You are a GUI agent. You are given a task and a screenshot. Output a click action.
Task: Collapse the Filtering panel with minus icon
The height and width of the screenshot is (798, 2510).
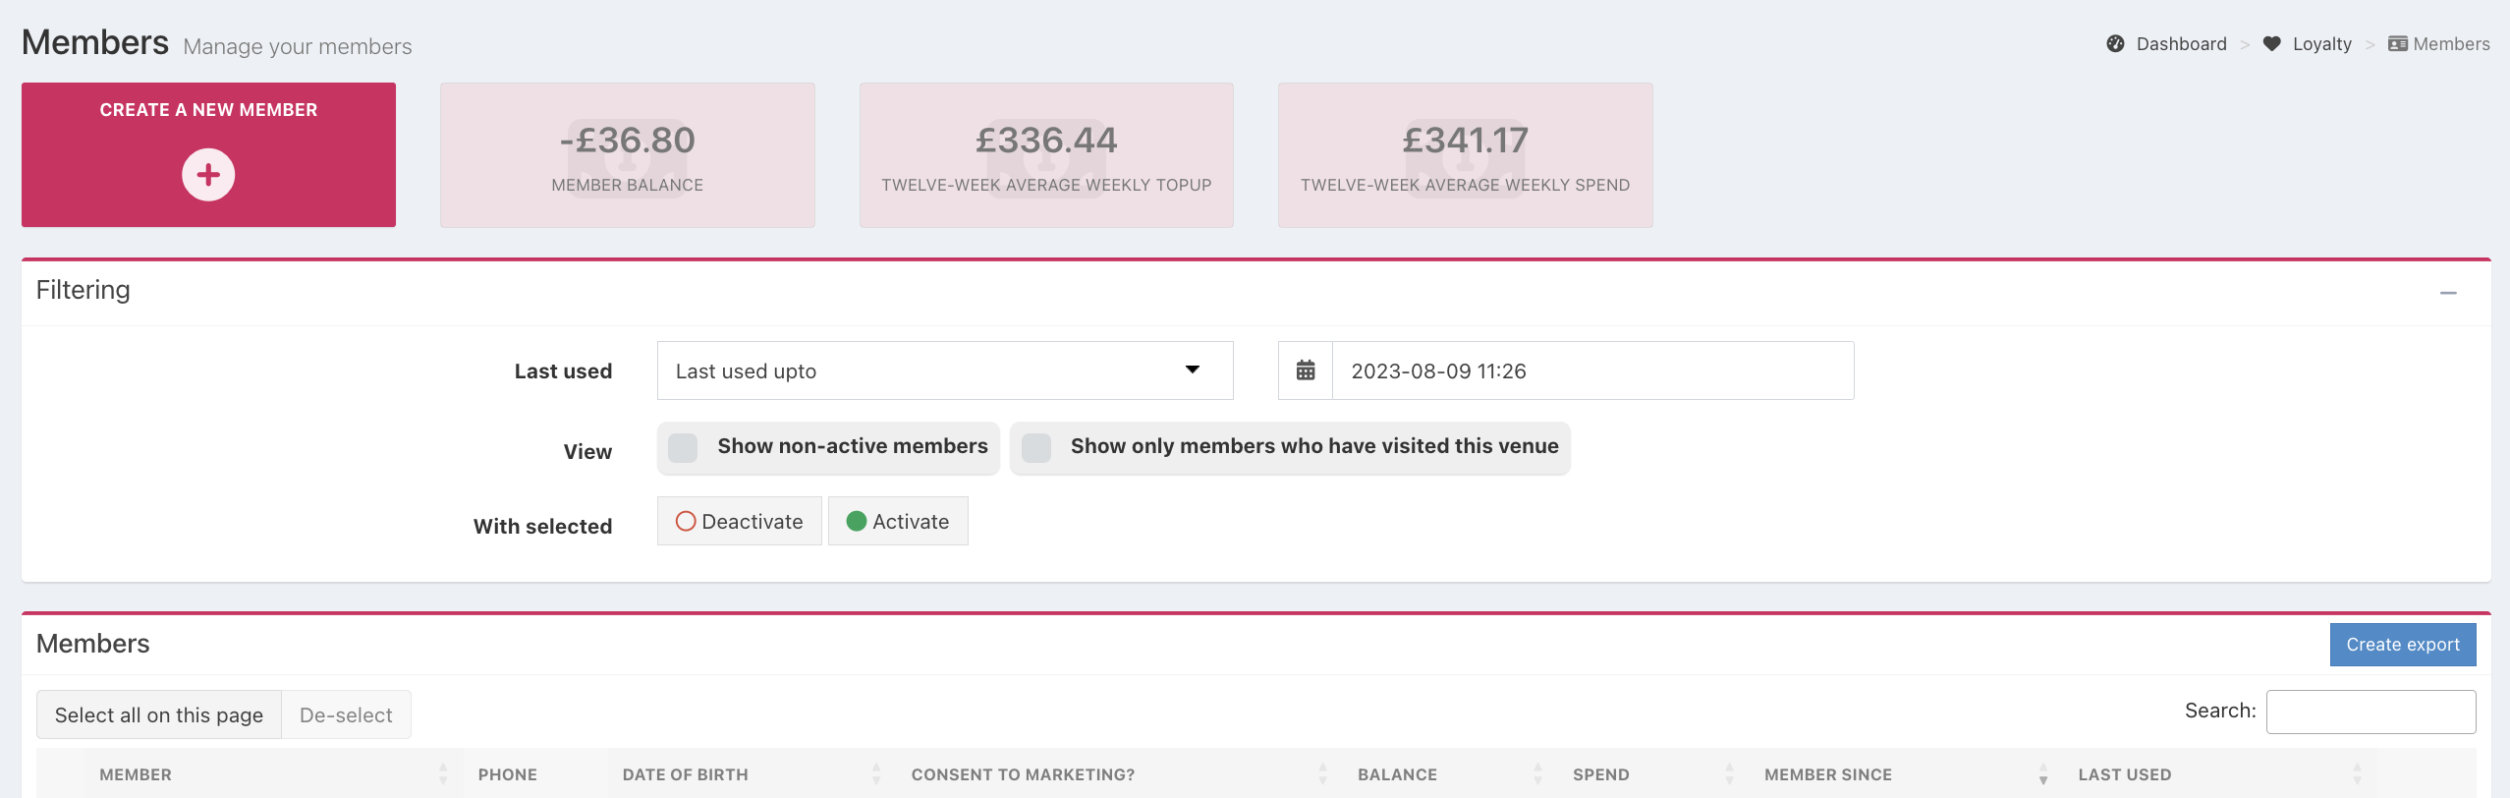[2448, 293]
